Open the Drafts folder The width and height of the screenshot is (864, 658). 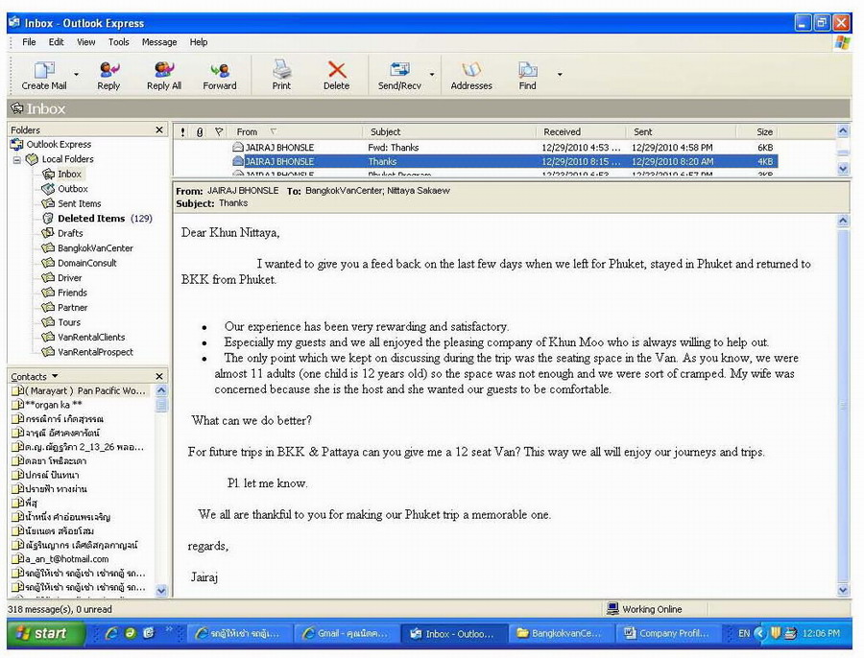[x=70, y=233]
